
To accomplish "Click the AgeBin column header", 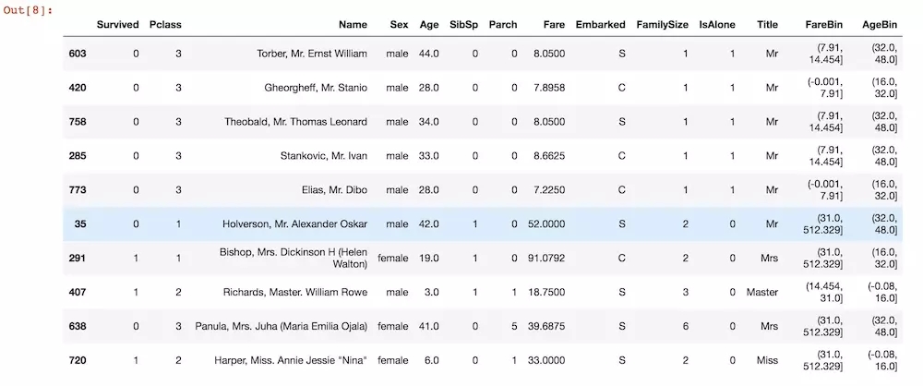I will pyautogui.click(x=880, y=24).
